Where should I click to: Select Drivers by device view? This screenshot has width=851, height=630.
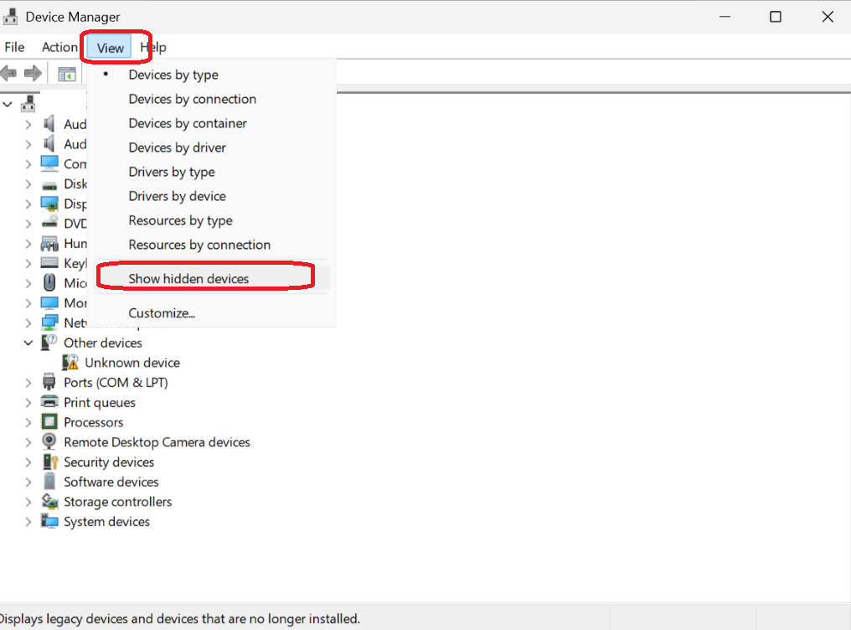(x=177, y=196)
